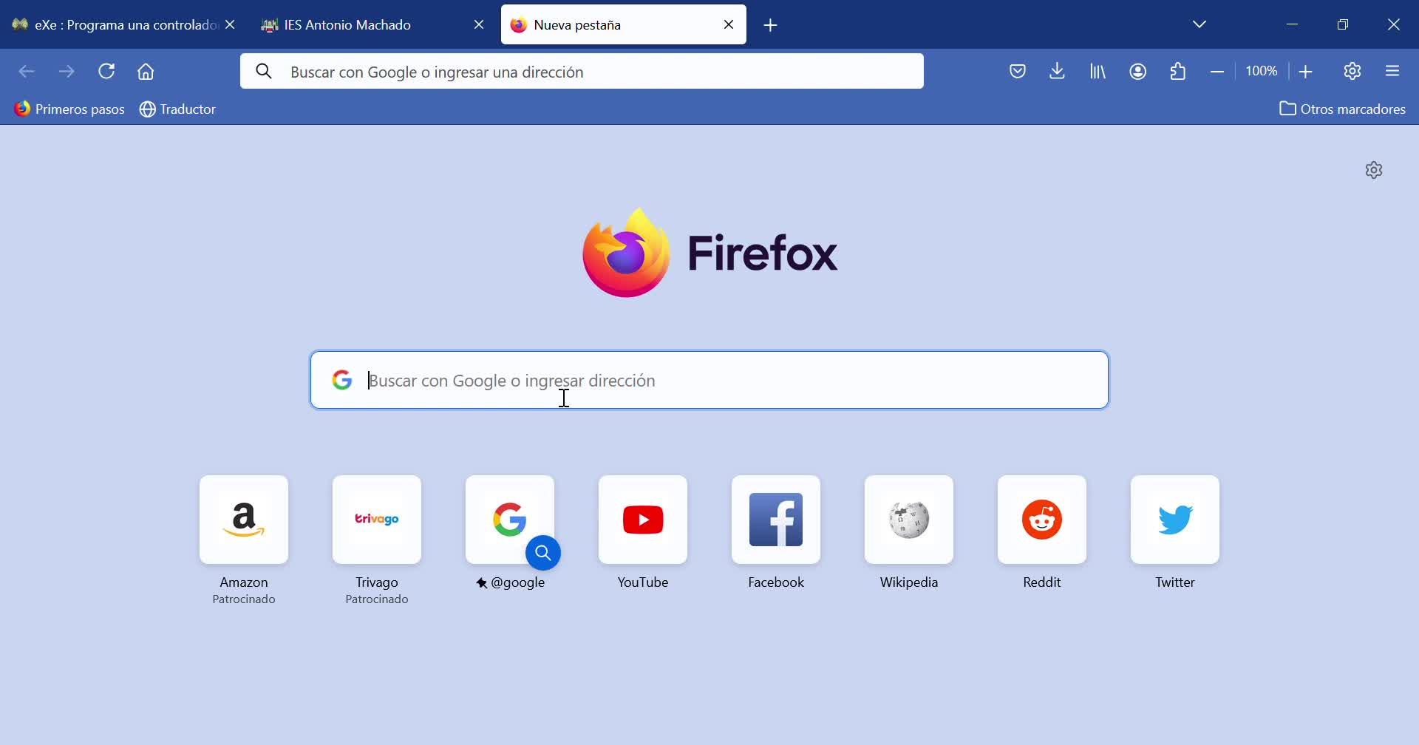Open the Library bookmarks and history
The image size is (1419, 745).
point(1098,72)
